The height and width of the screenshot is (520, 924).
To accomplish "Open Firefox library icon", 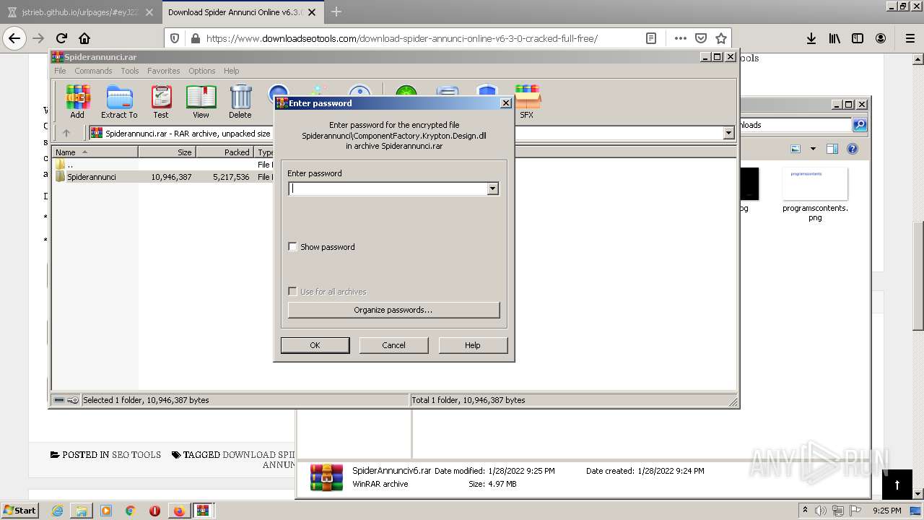I will tap(834, 38).
